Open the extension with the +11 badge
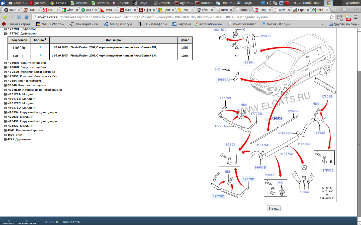 (348, 18)
